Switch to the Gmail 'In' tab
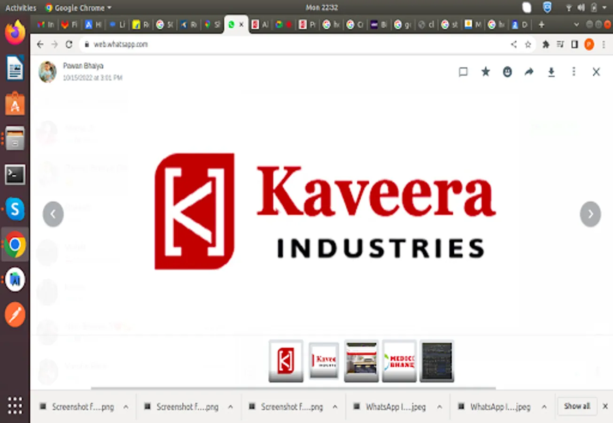Viewport: 613px width, 423px height. (x=46, y=24)
